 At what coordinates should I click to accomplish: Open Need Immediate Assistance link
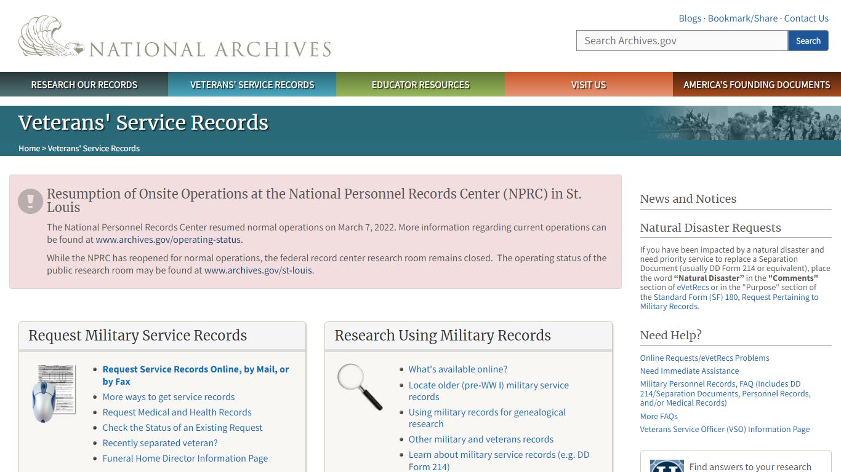coord(690,371)
